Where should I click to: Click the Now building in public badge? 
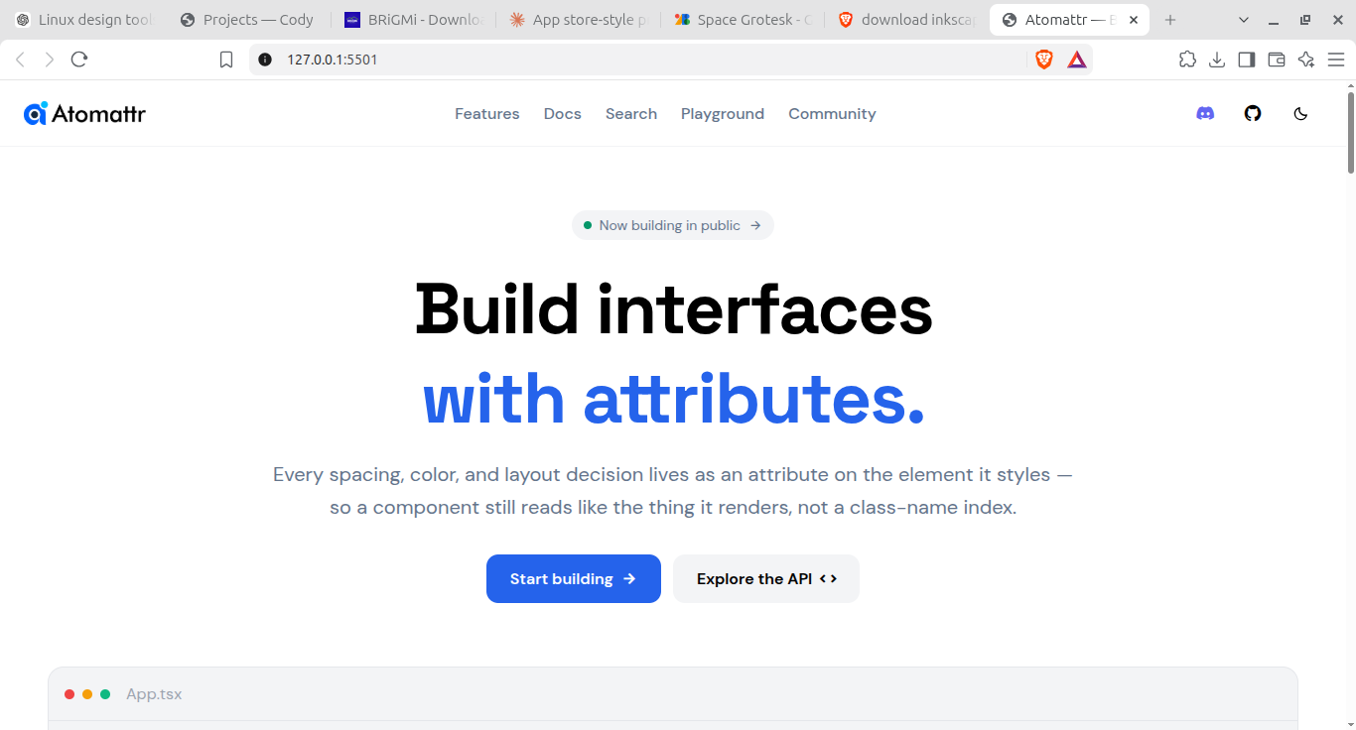tap(673, 225)
